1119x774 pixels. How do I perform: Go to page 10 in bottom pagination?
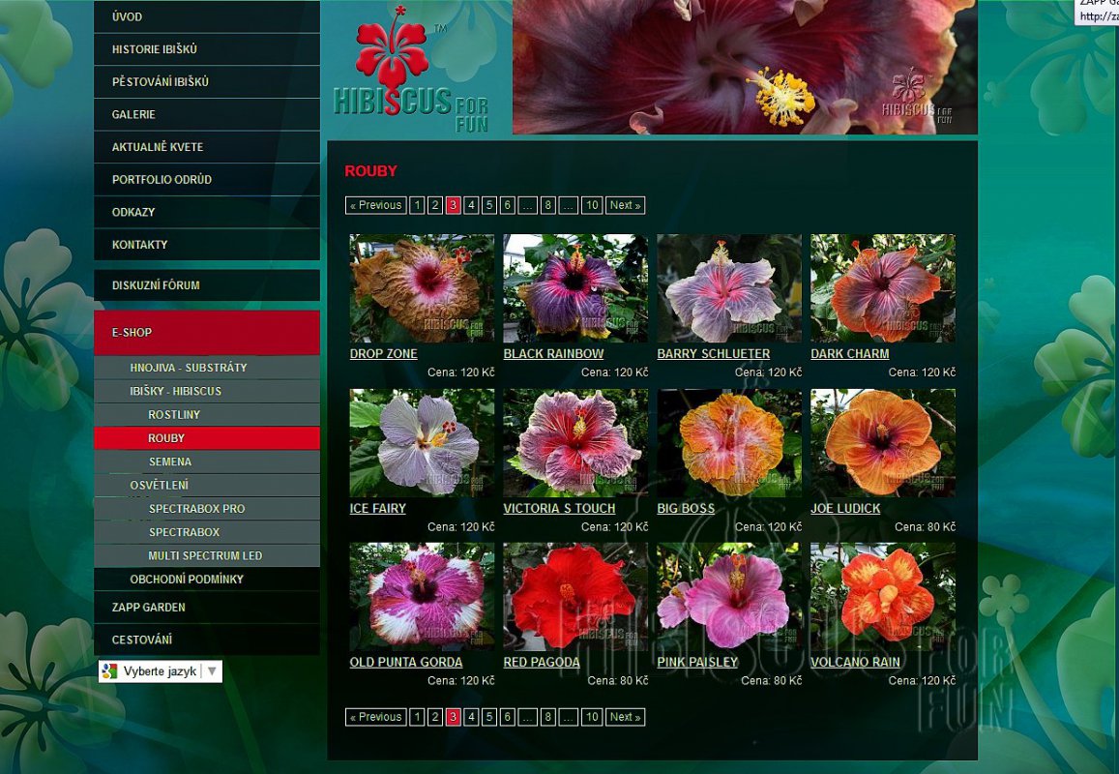(x=592, y=718)
